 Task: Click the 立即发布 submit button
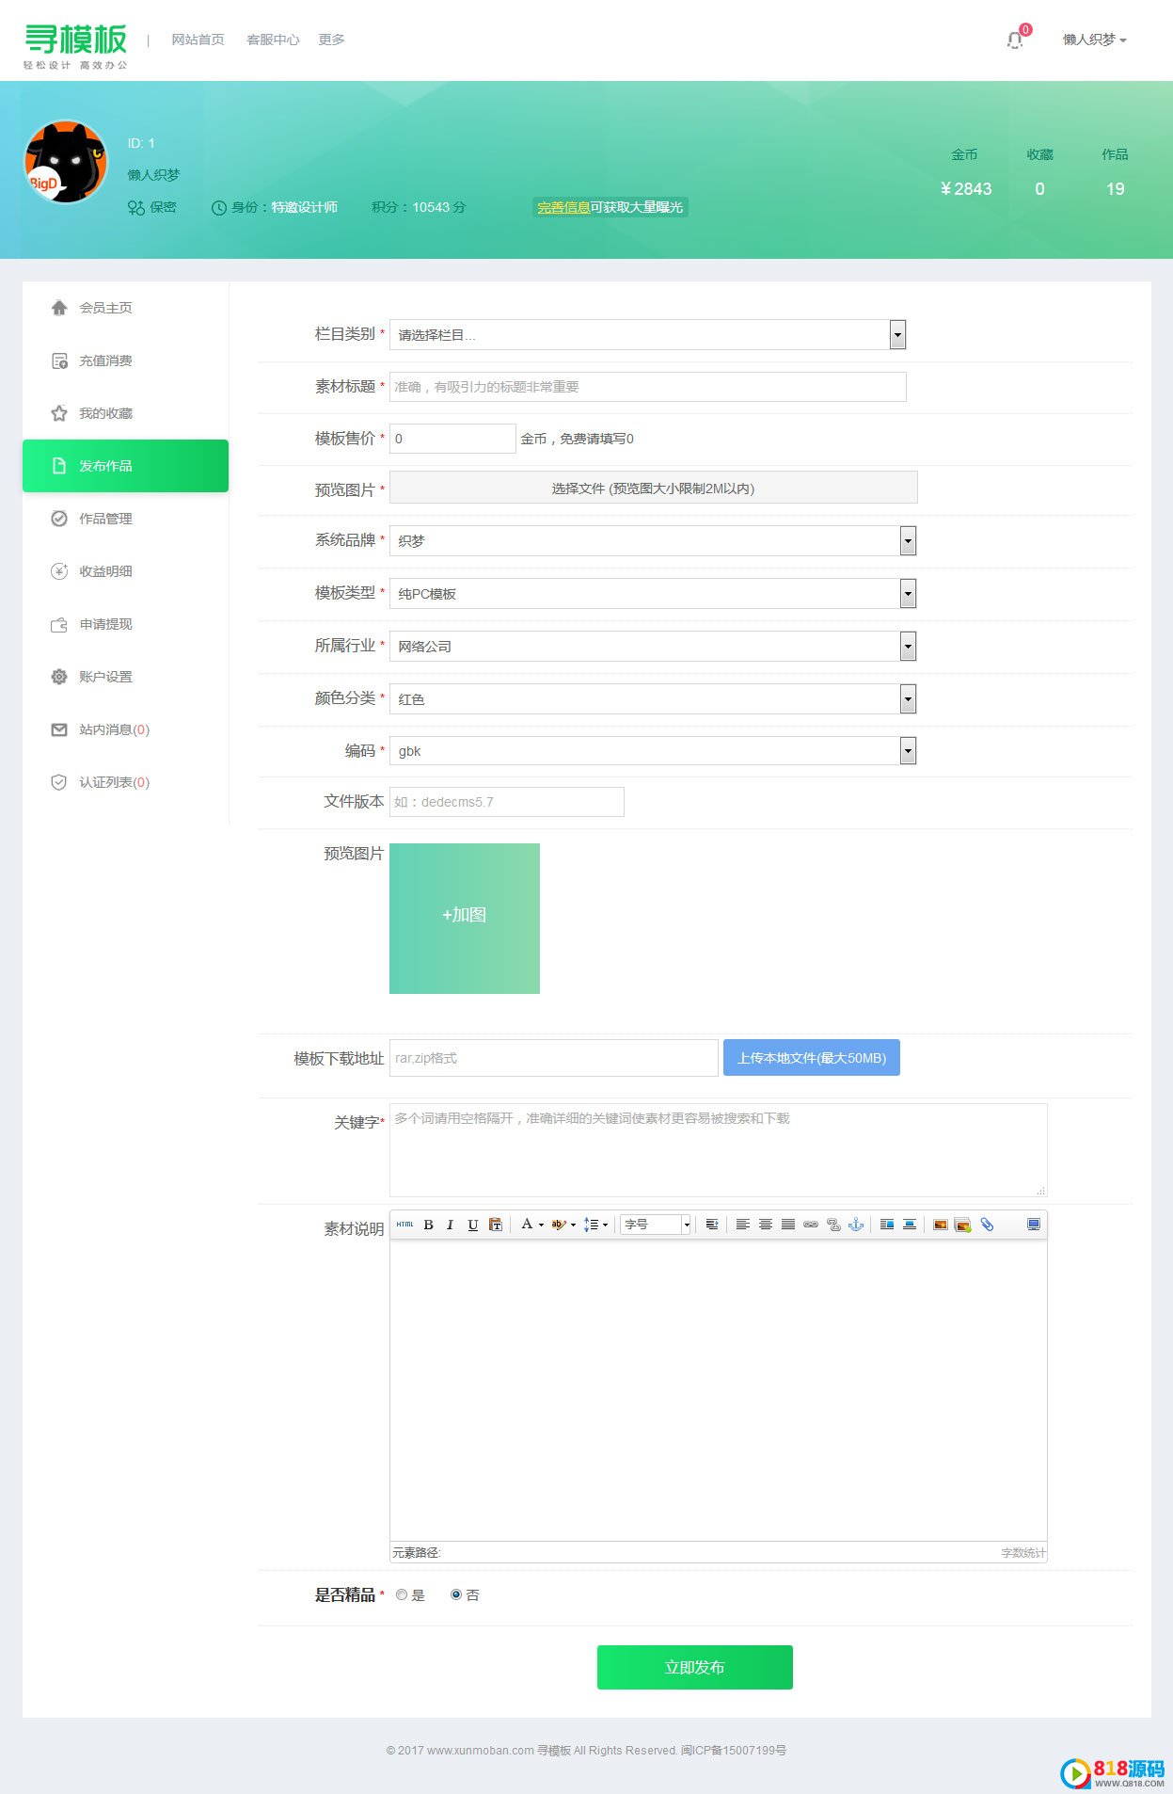[x=695, y=1667]
